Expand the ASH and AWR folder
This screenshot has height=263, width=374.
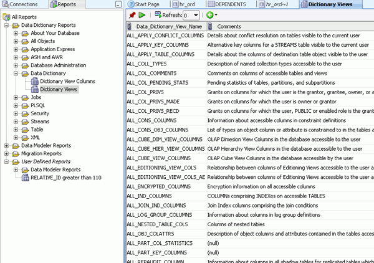[16, 57]
